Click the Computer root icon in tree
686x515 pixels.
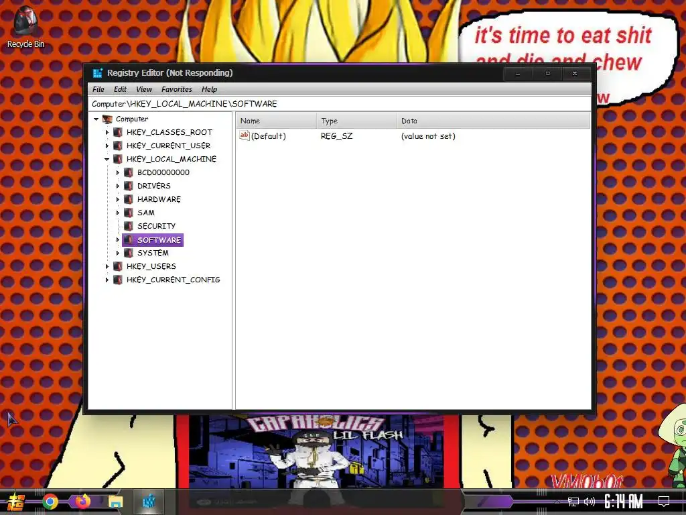pyautogui.click(x=107, y=119)
